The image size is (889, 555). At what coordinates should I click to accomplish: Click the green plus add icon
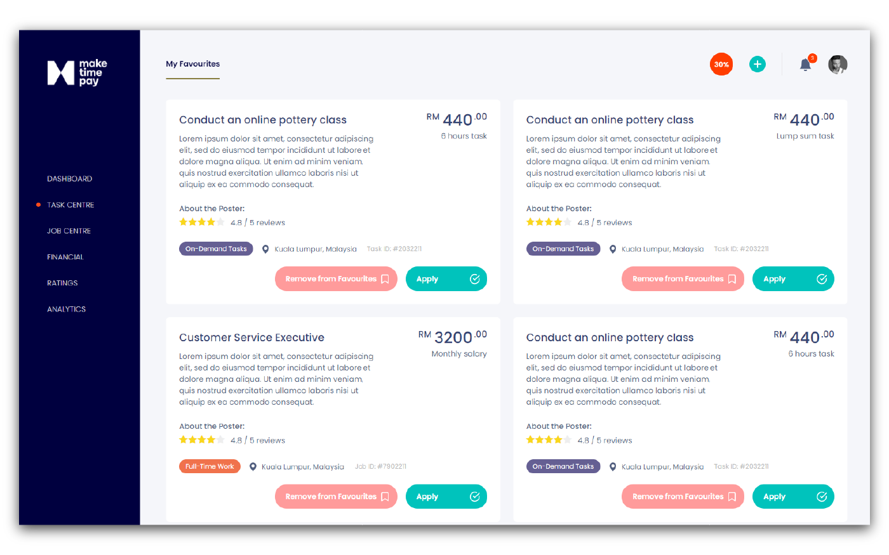pos(757,64)
